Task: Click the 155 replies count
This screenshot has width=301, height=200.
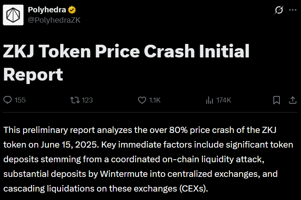Action: click(x=20, y=100)
